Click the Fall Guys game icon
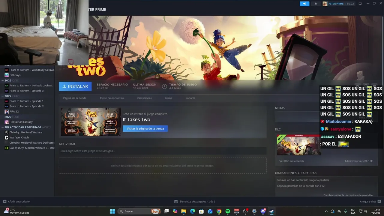The width and height of the screenshot is (384, 216). (x=7, y=75)
